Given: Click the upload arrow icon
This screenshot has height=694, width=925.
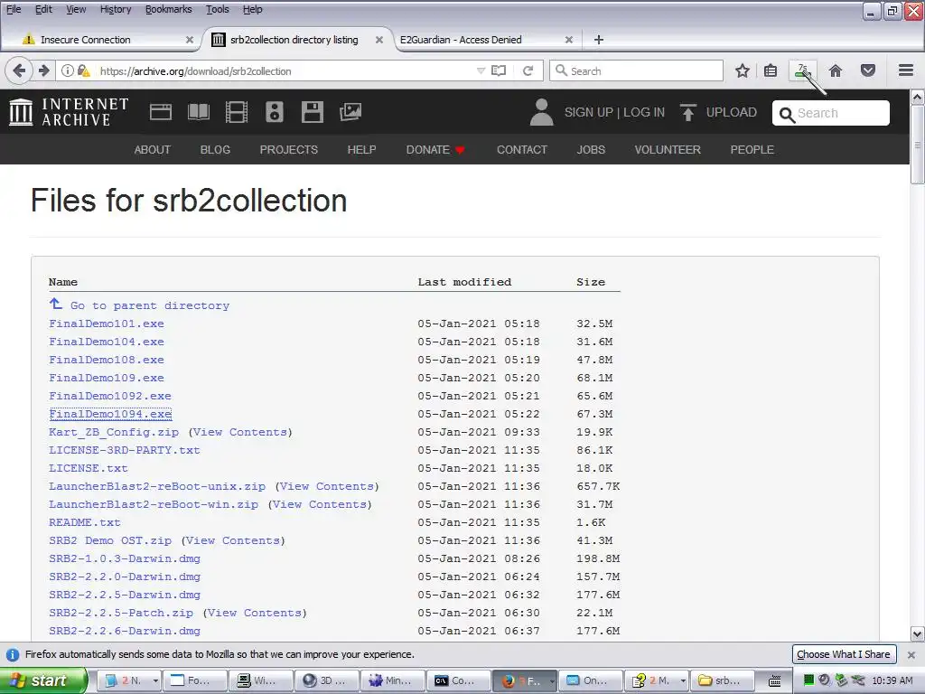Looking at the screenshot, I should [687, 112].
